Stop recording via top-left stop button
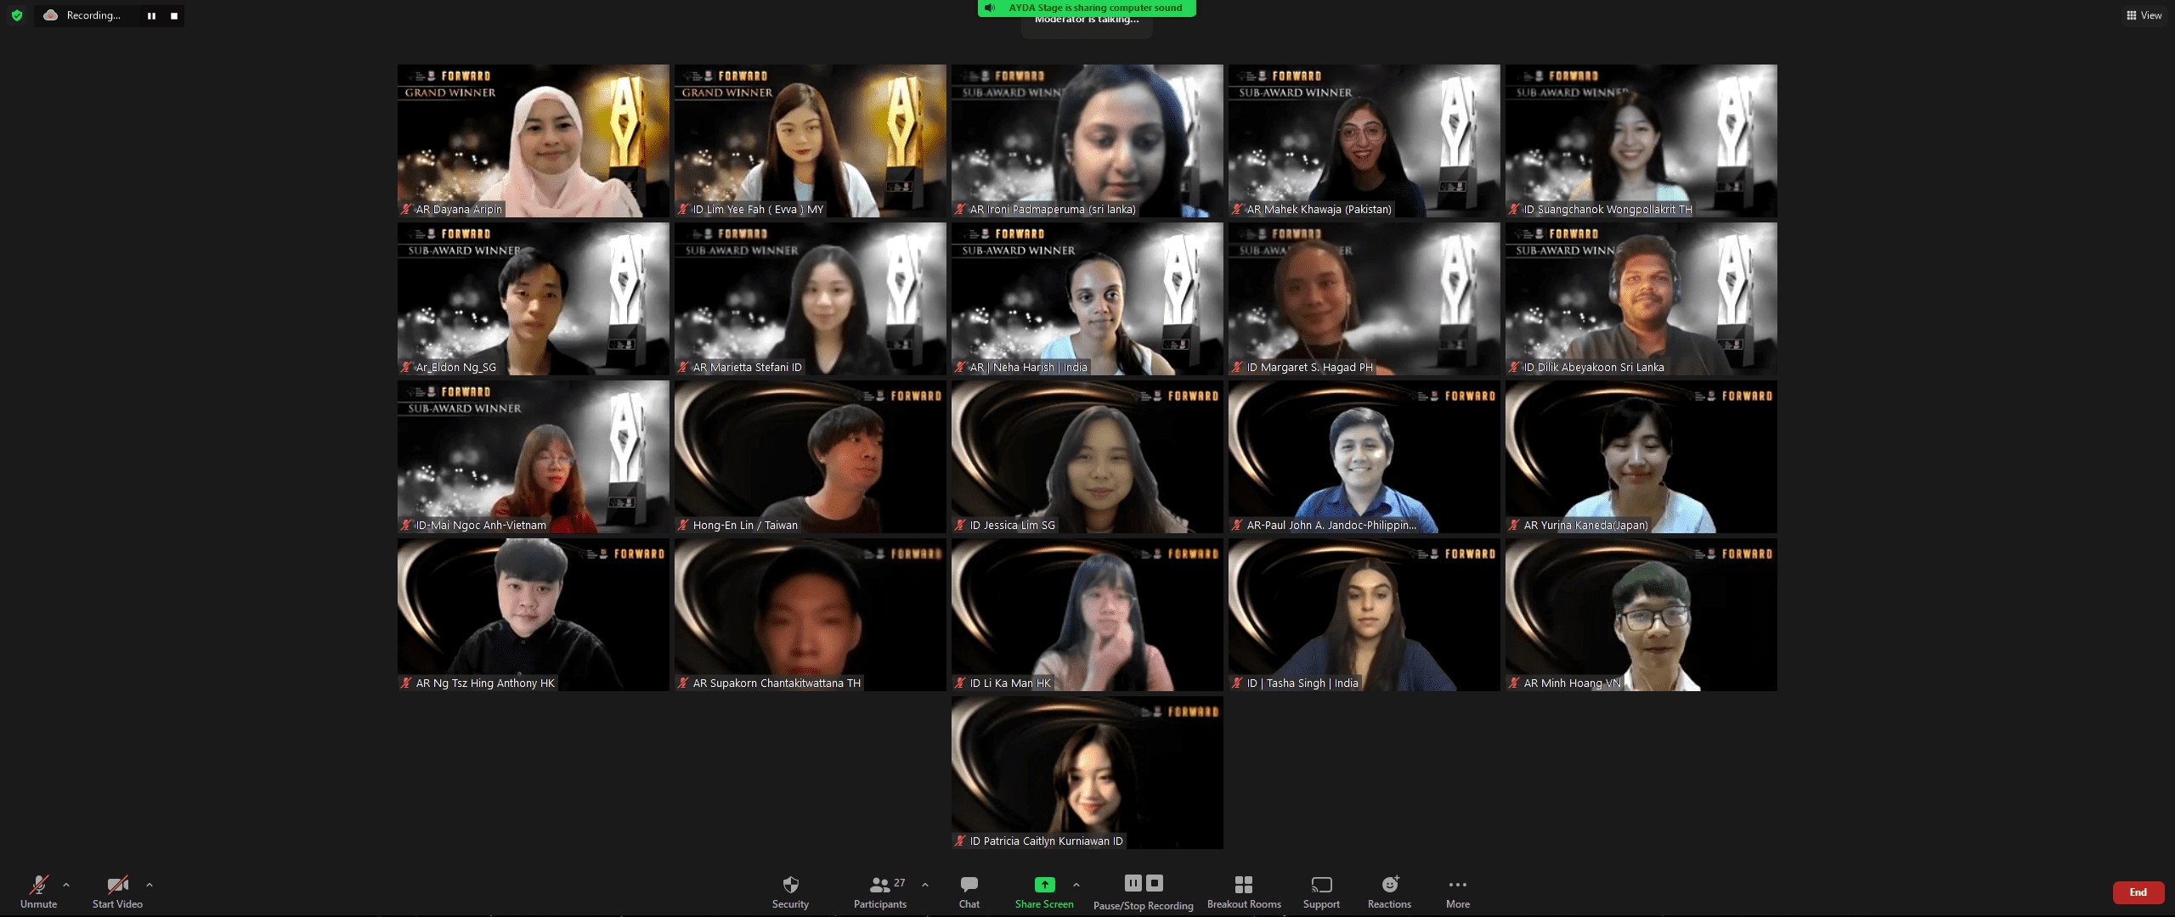 point(174,16)
